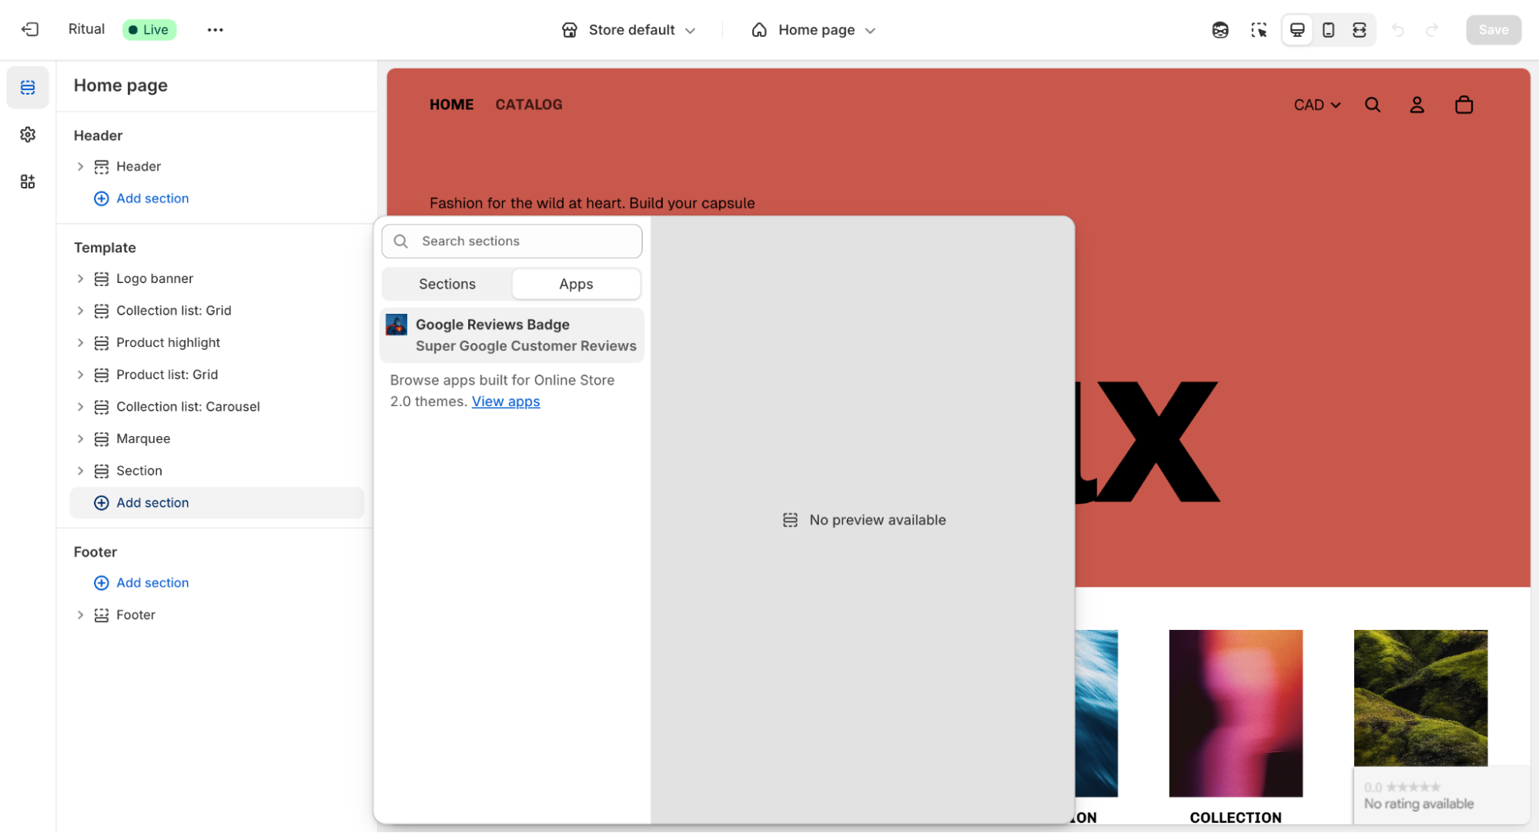This screenshot has height=833, width=1539.
Task: Expand Product list: Grid section
Action: [x=80, y=375]
